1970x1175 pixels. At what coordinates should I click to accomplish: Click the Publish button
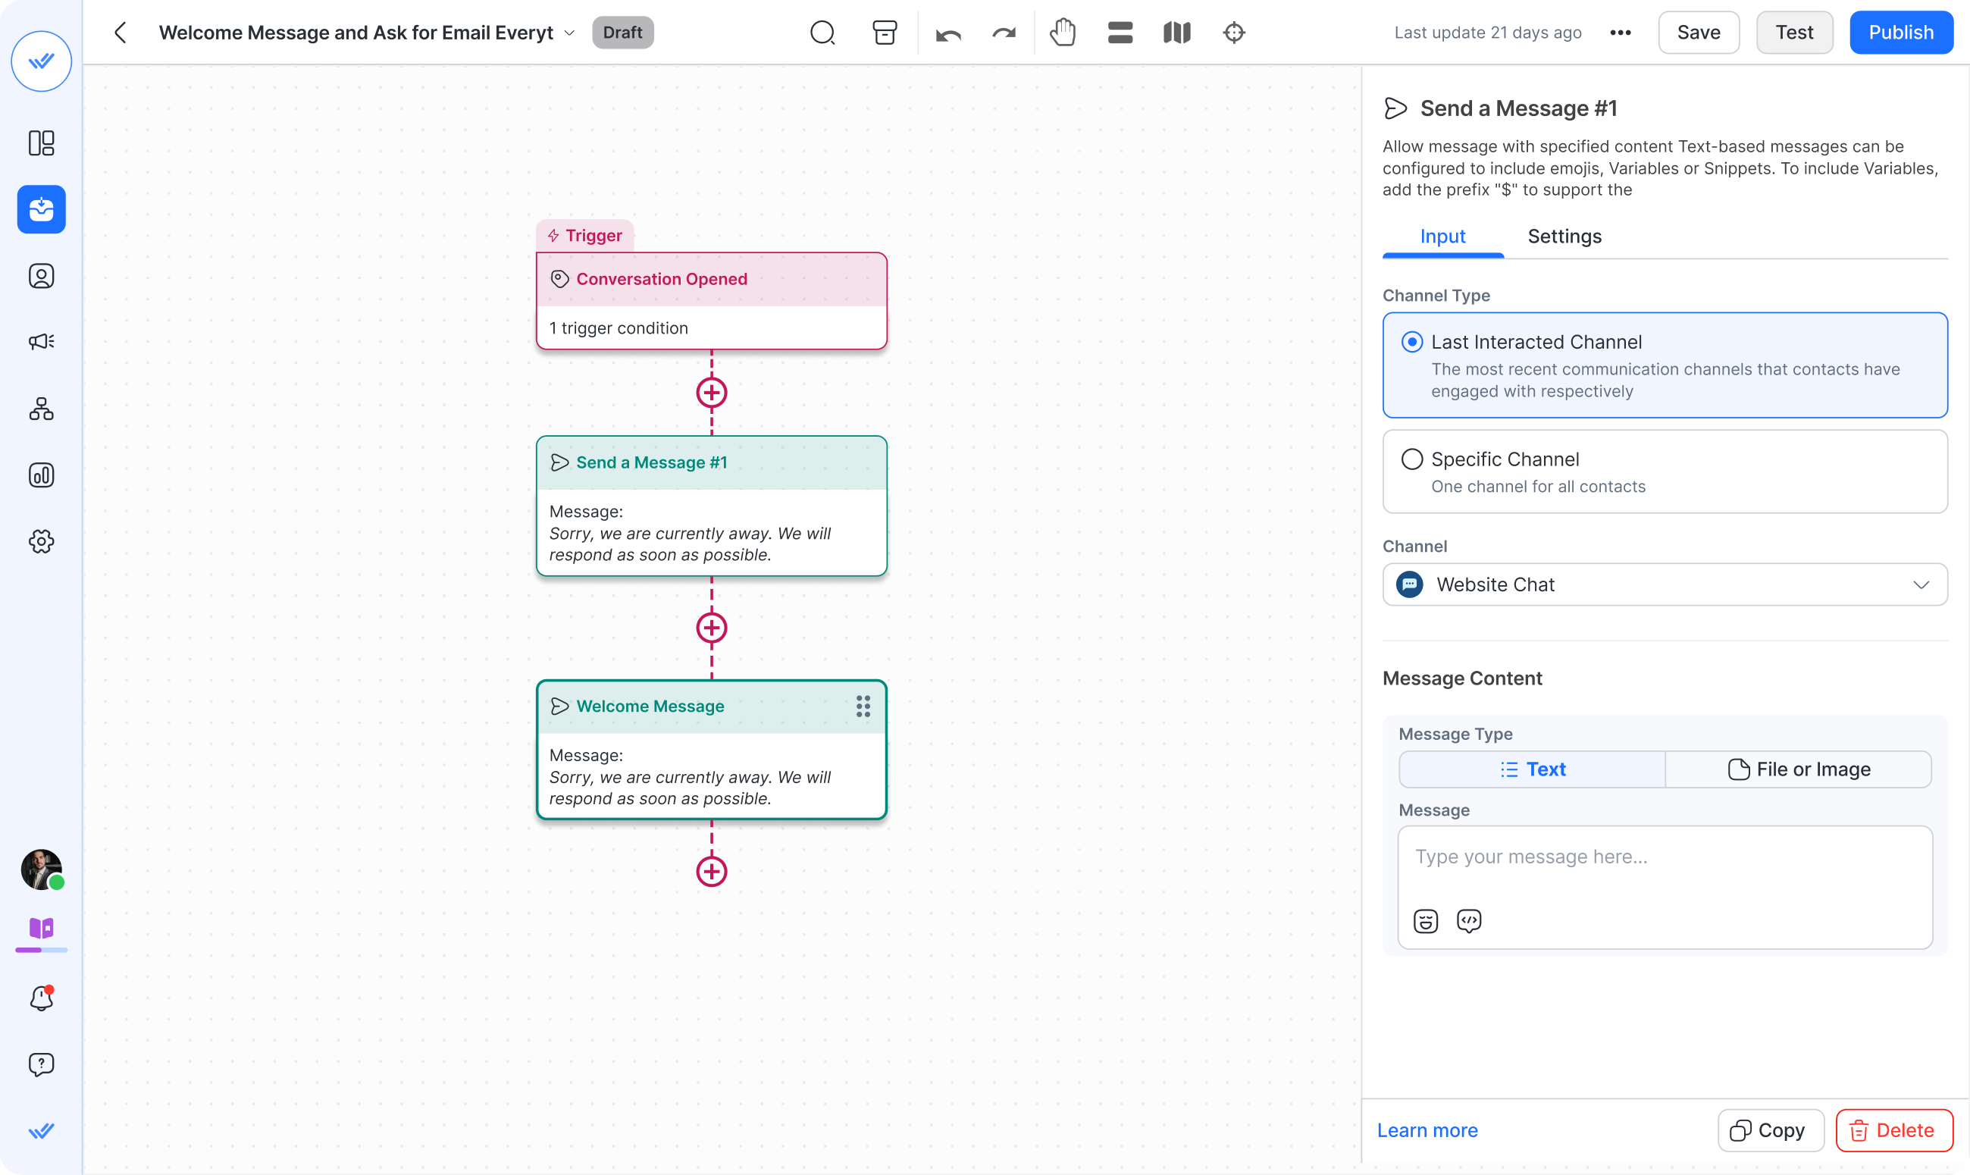(1901, 33)
